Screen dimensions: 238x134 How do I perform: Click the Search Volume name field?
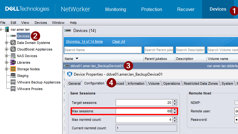223,50
